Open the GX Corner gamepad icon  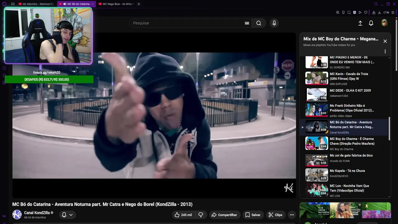(13, 4)
